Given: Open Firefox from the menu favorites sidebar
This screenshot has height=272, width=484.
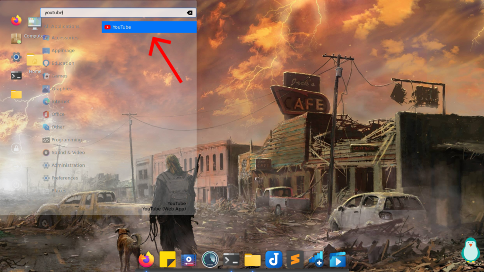Looking at the screenshot, I should point(17,20).
